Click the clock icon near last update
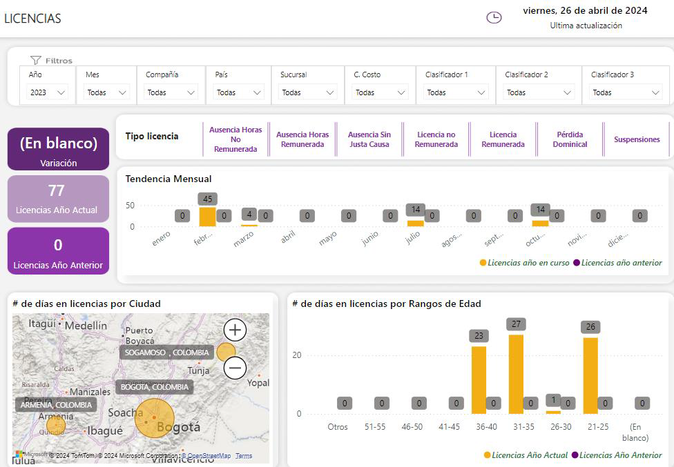 [494, 18]
